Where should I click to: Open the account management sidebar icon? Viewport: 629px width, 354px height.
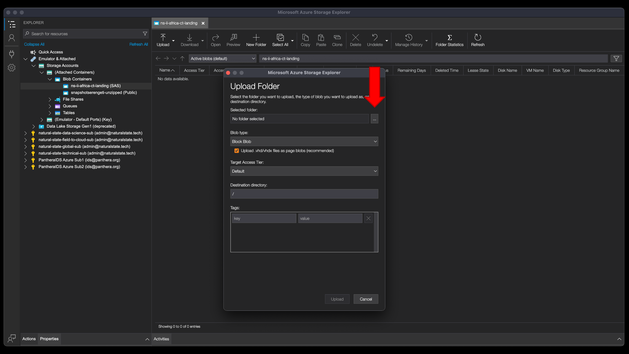pos(12,38)
